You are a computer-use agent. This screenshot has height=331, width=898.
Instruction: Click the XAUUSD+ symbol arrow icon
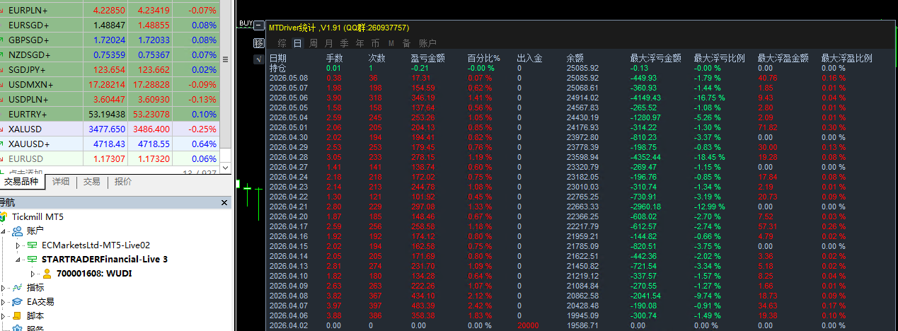coord(2,144)
